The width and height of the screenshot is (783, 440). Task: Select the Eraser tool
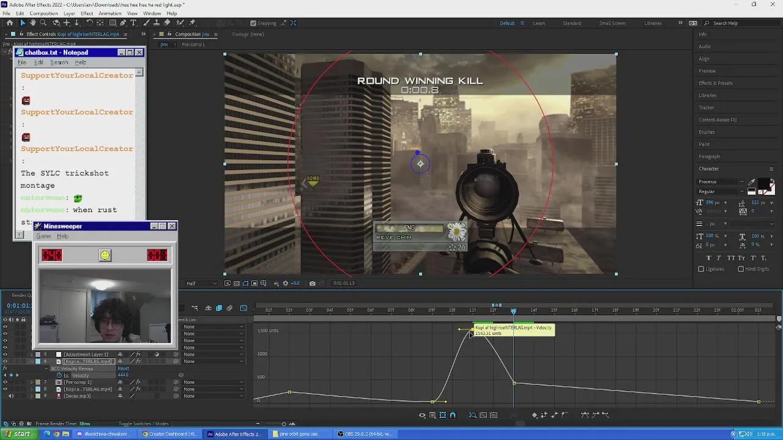(x=167, y=23)
